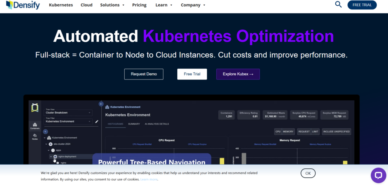Click the white Free Trial hero button
This screenshot has height=185, width=388.
192,74
